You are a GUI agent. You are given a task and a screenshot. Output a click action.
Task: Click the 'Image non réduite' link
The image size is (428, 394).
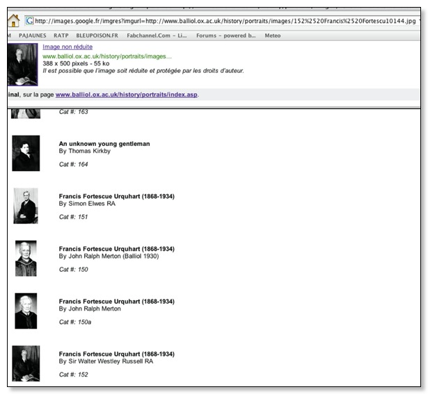click(x=68, y=47)
